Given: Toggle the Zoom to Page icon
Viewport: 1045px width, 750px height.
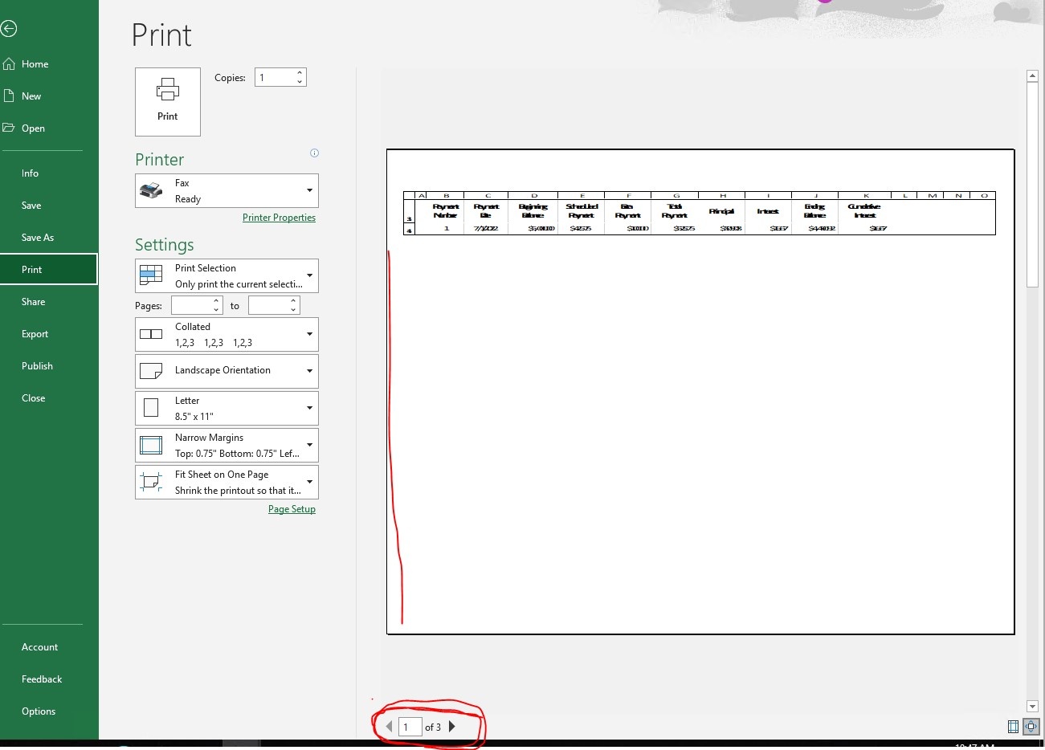Looking at the screenshot, I should pyautogui.click(x=1031, y=727).
